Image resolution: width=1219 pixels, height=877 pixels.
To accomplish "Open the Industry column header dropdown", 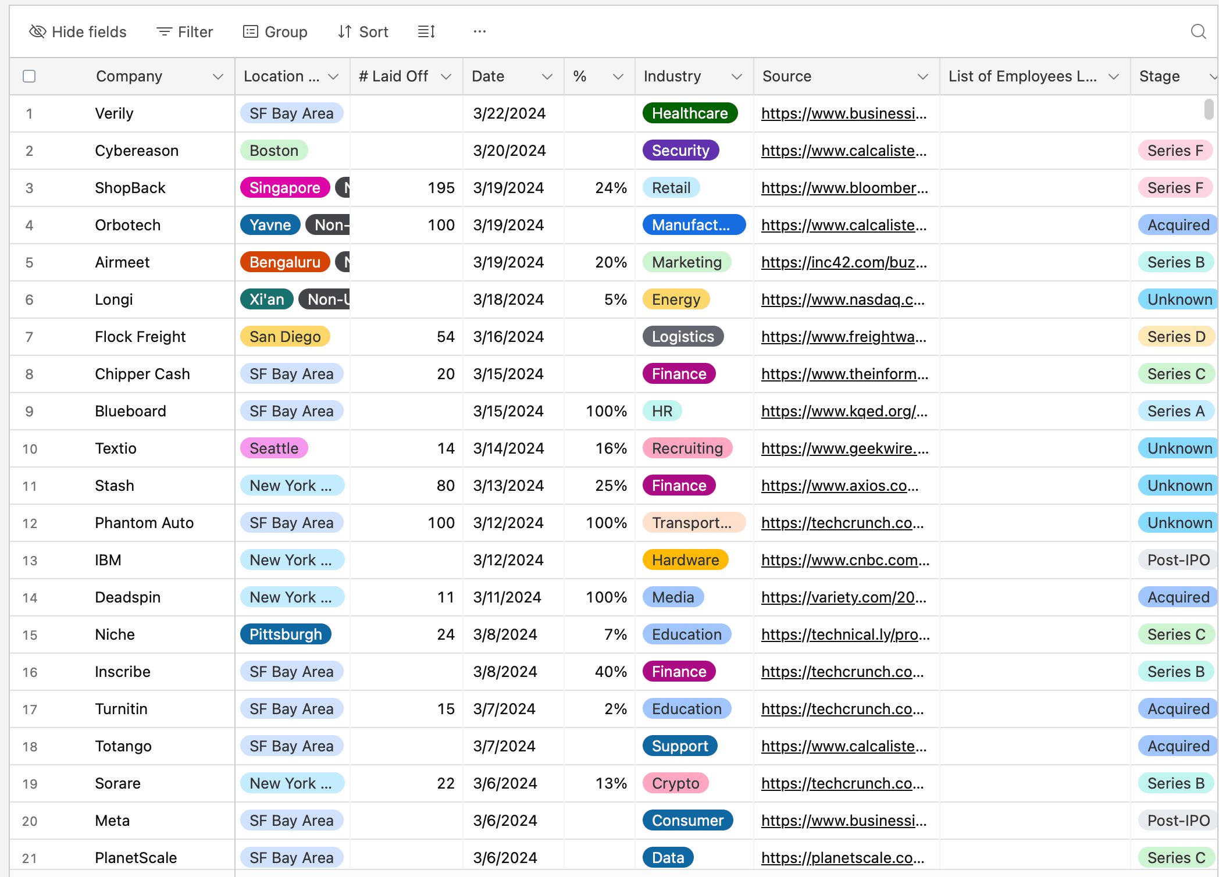I will coord(736,76).
